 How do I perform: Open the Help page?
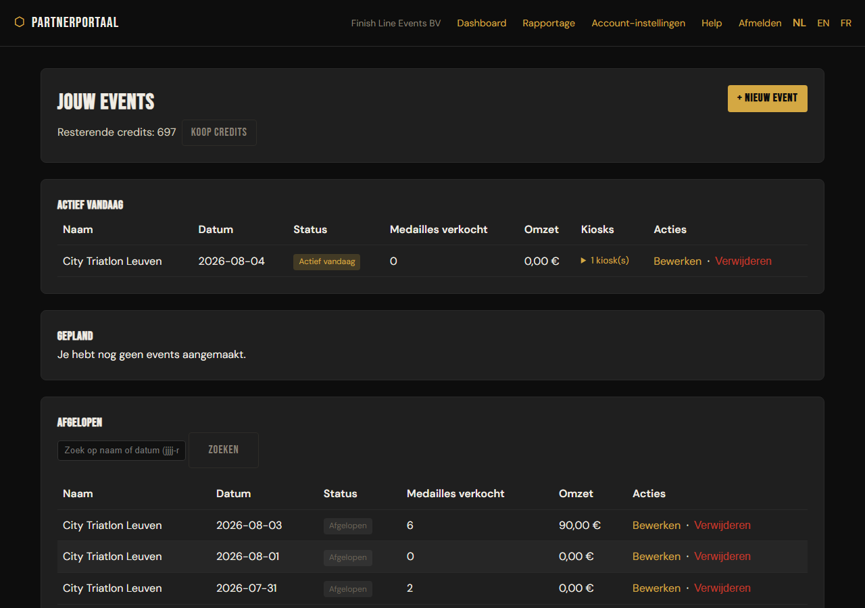point(712,23)
